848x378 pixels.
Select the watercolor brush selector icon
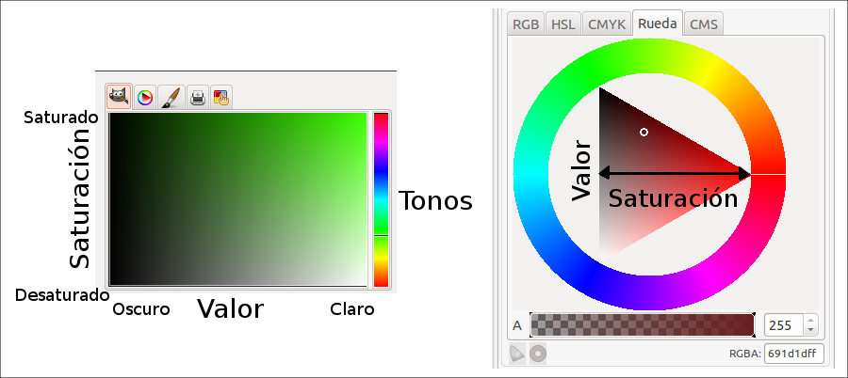171,98
